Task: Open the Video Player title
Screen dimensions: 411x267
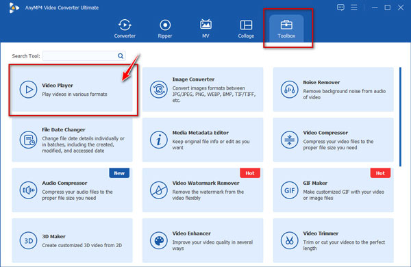Action: (58, 86)
